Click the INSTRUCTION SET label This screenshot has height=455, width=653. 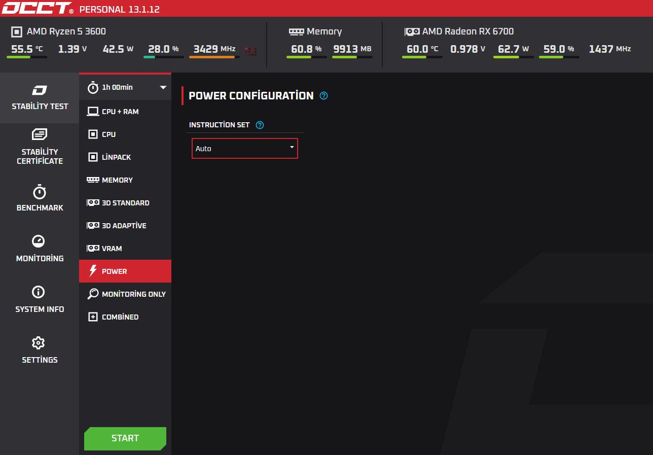coord(220,125)
